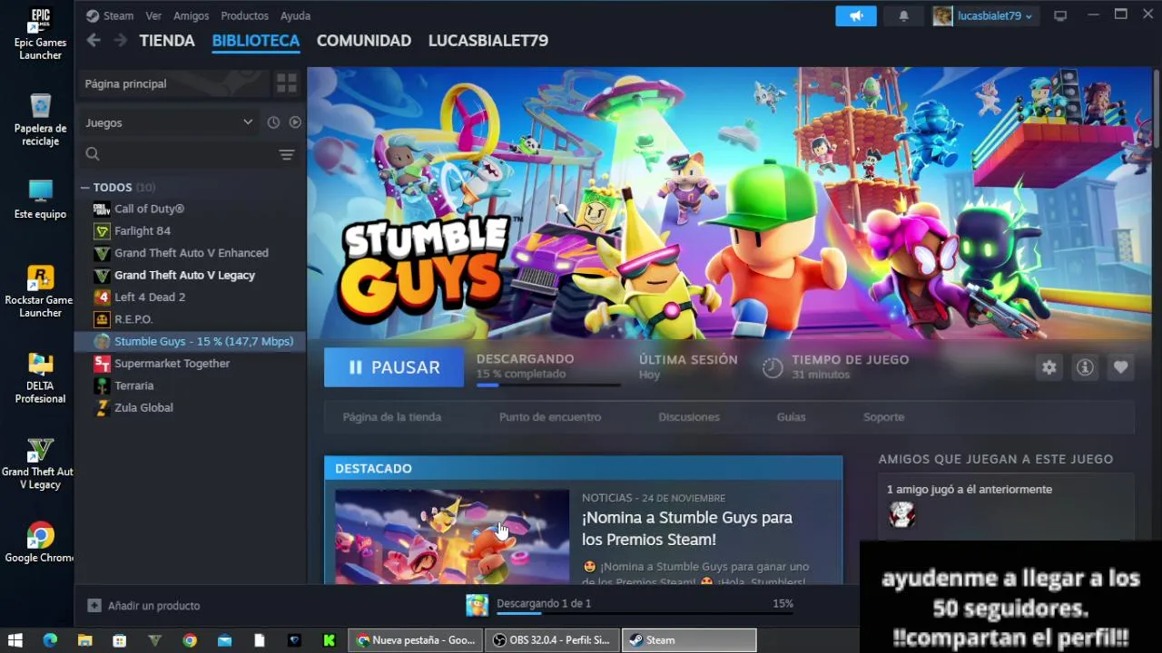Open File Explorer from taskbar
1162x653 pixels.
(x=84, y=640)
